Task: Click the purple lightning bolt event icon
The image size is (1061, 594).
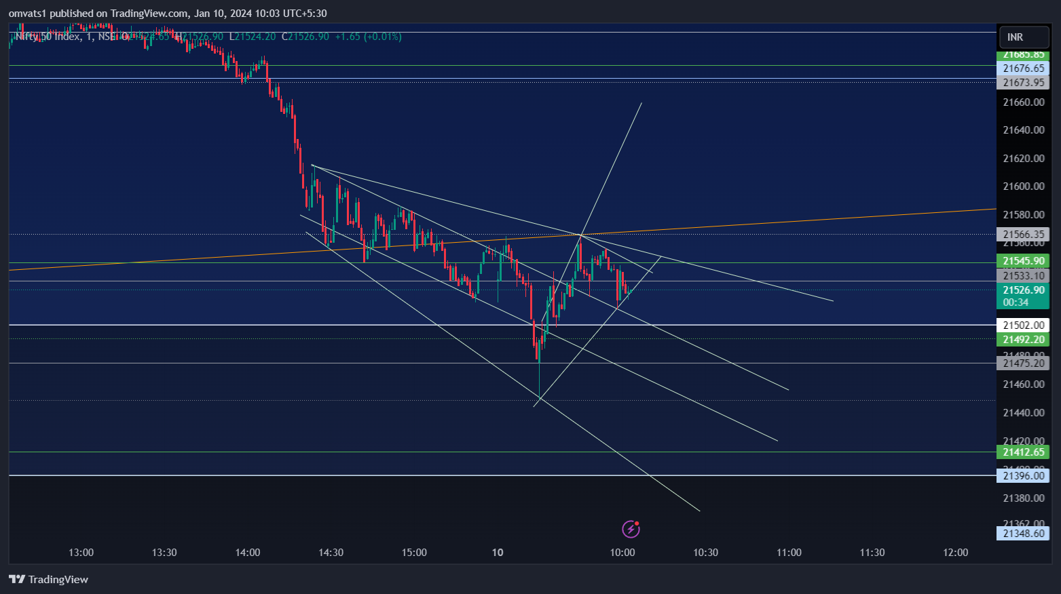Action: 631,529
